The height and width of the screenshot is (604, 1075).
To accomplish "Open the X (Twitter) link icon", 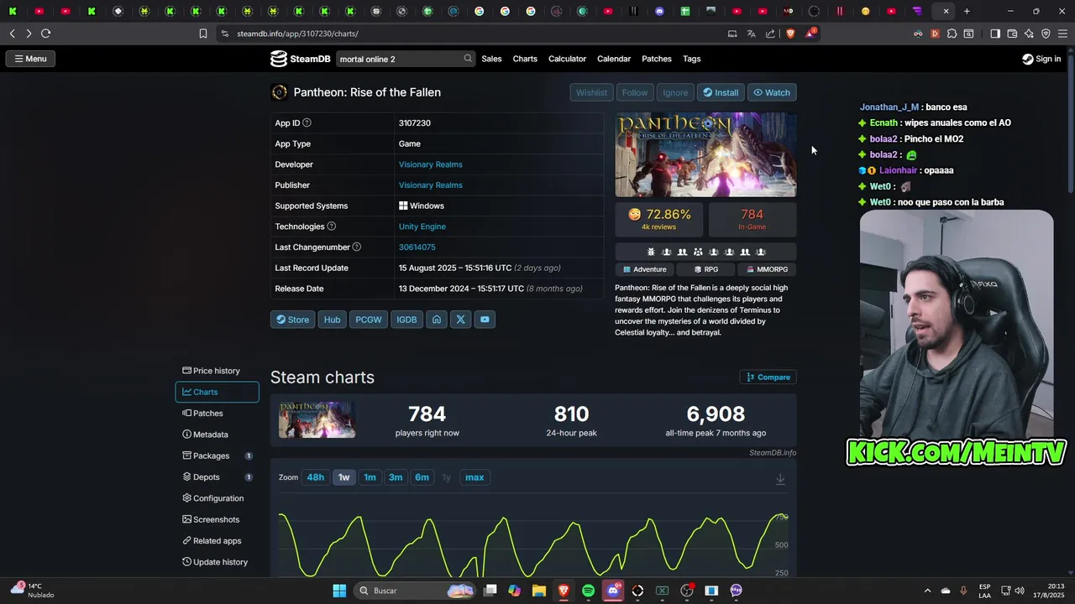I will pos(460,320).
